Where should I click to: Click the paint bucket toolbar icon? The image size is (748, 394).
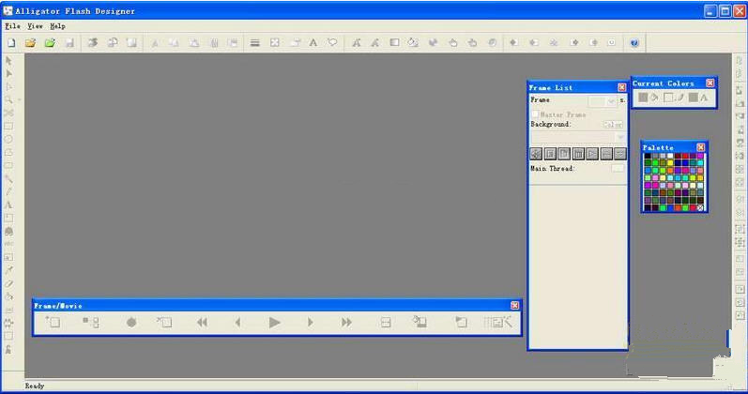point(413,43)
